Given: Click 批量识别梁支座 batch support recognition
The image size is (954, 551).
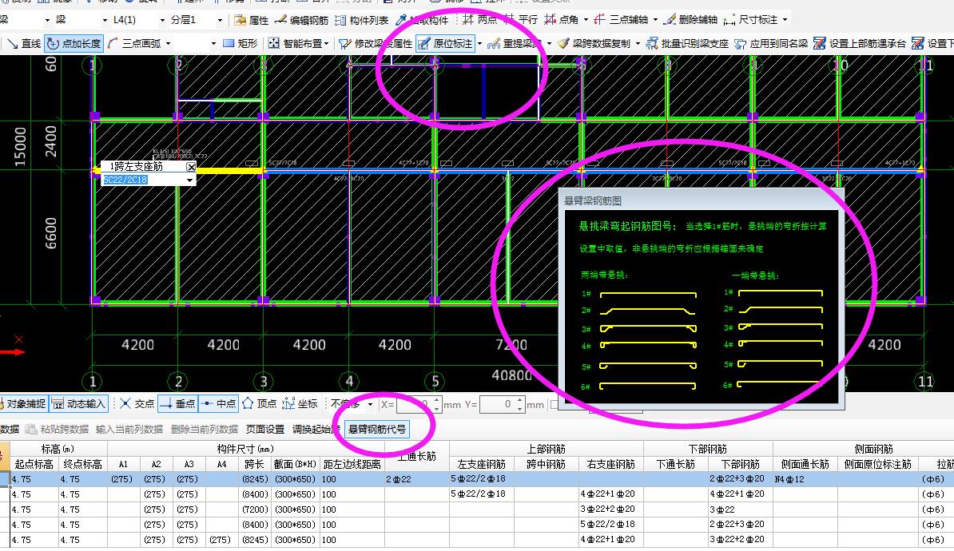Looking at the screenshot, I should pos(687,44).
